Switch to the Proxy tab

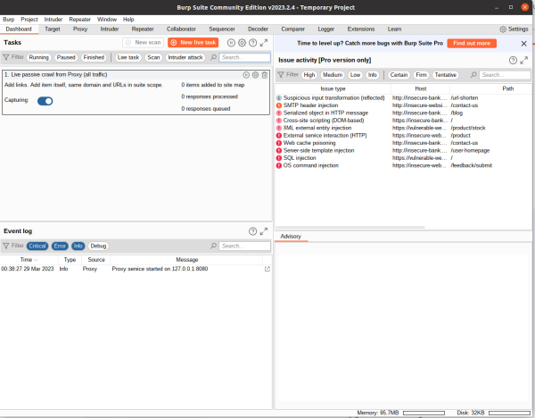pos(80,29)
